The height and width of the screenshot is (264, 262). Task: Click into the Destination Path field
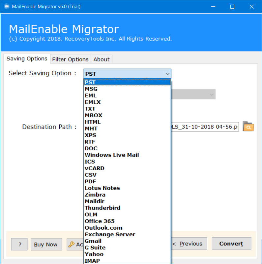pos(205,127)
